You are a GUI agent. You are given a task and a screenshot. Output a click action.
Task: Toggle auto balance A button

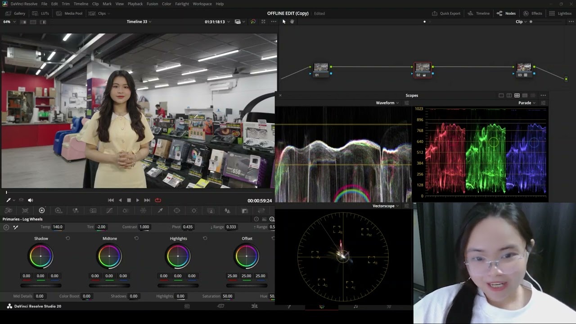(6, 227)
